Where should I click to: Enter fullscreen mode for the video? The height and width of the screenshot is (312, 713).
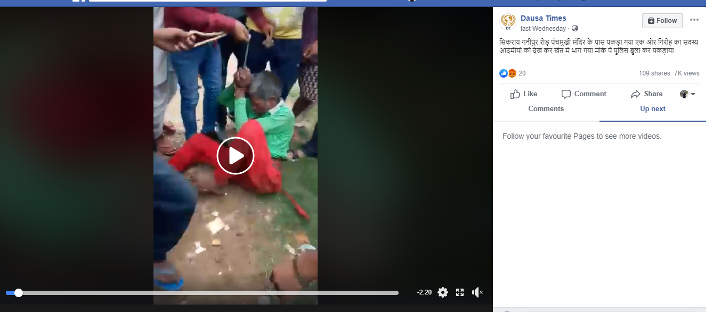[x=460, y=292]
